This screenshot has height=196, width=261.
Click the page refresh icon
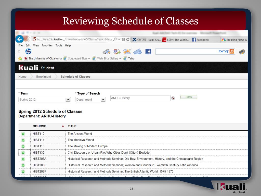click(128, 39)
